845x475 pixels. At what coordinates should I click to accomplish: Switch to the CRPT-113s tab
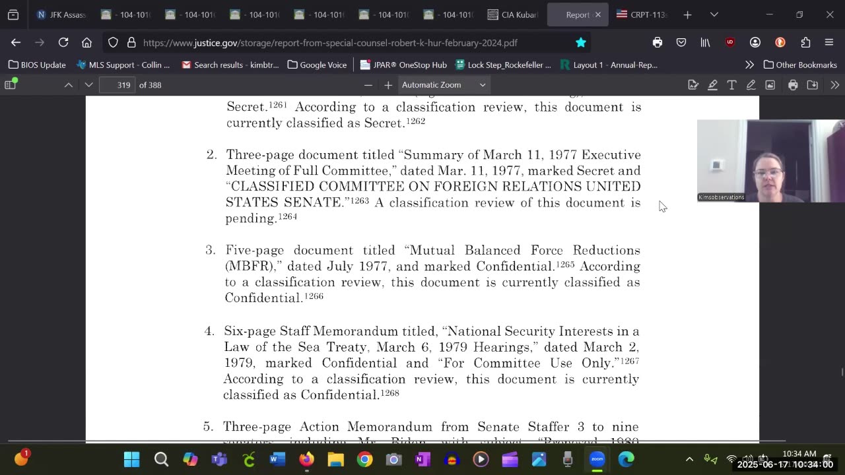642,15
